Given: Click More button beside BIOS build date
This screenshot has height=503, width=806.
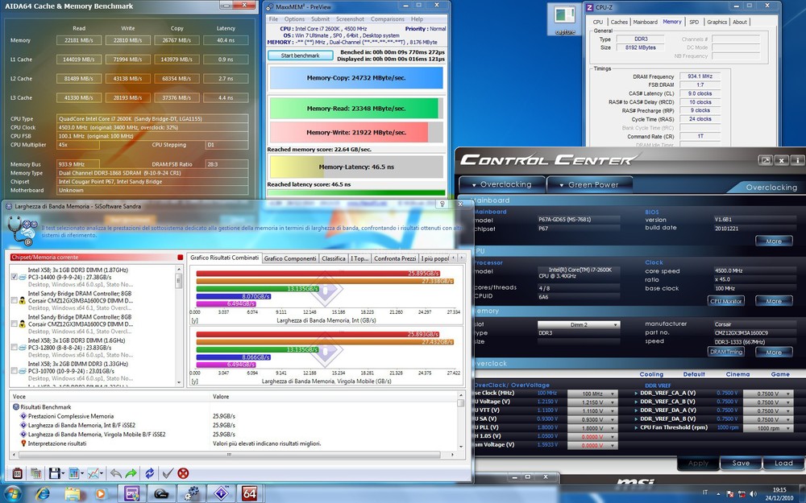Looking at the screenshot, I should coord(774,241).
